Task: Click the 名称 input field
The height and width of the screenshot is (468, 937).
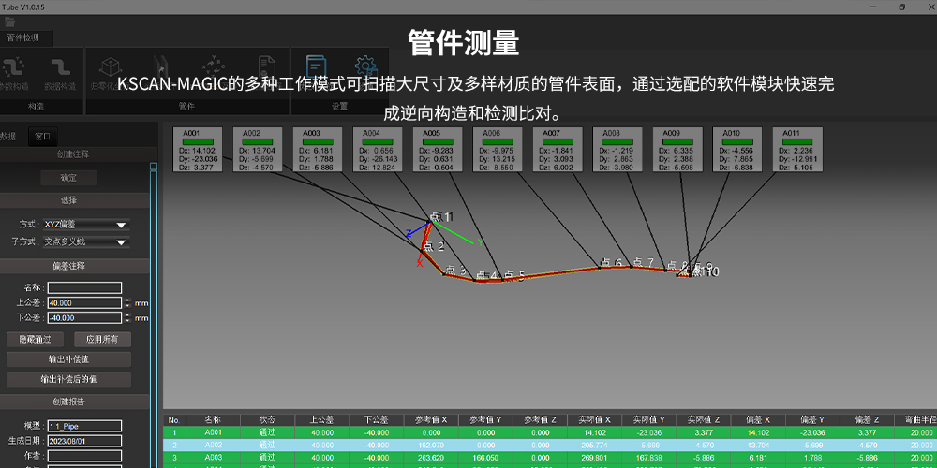Action: pyautogui.click(x=84, y=287)
